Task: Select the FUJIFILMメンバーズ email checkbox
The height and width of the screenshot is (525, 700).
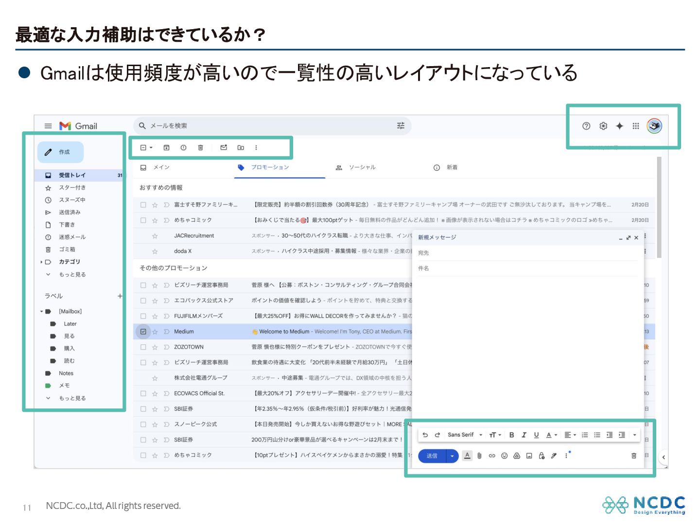Action: [143, 316]
